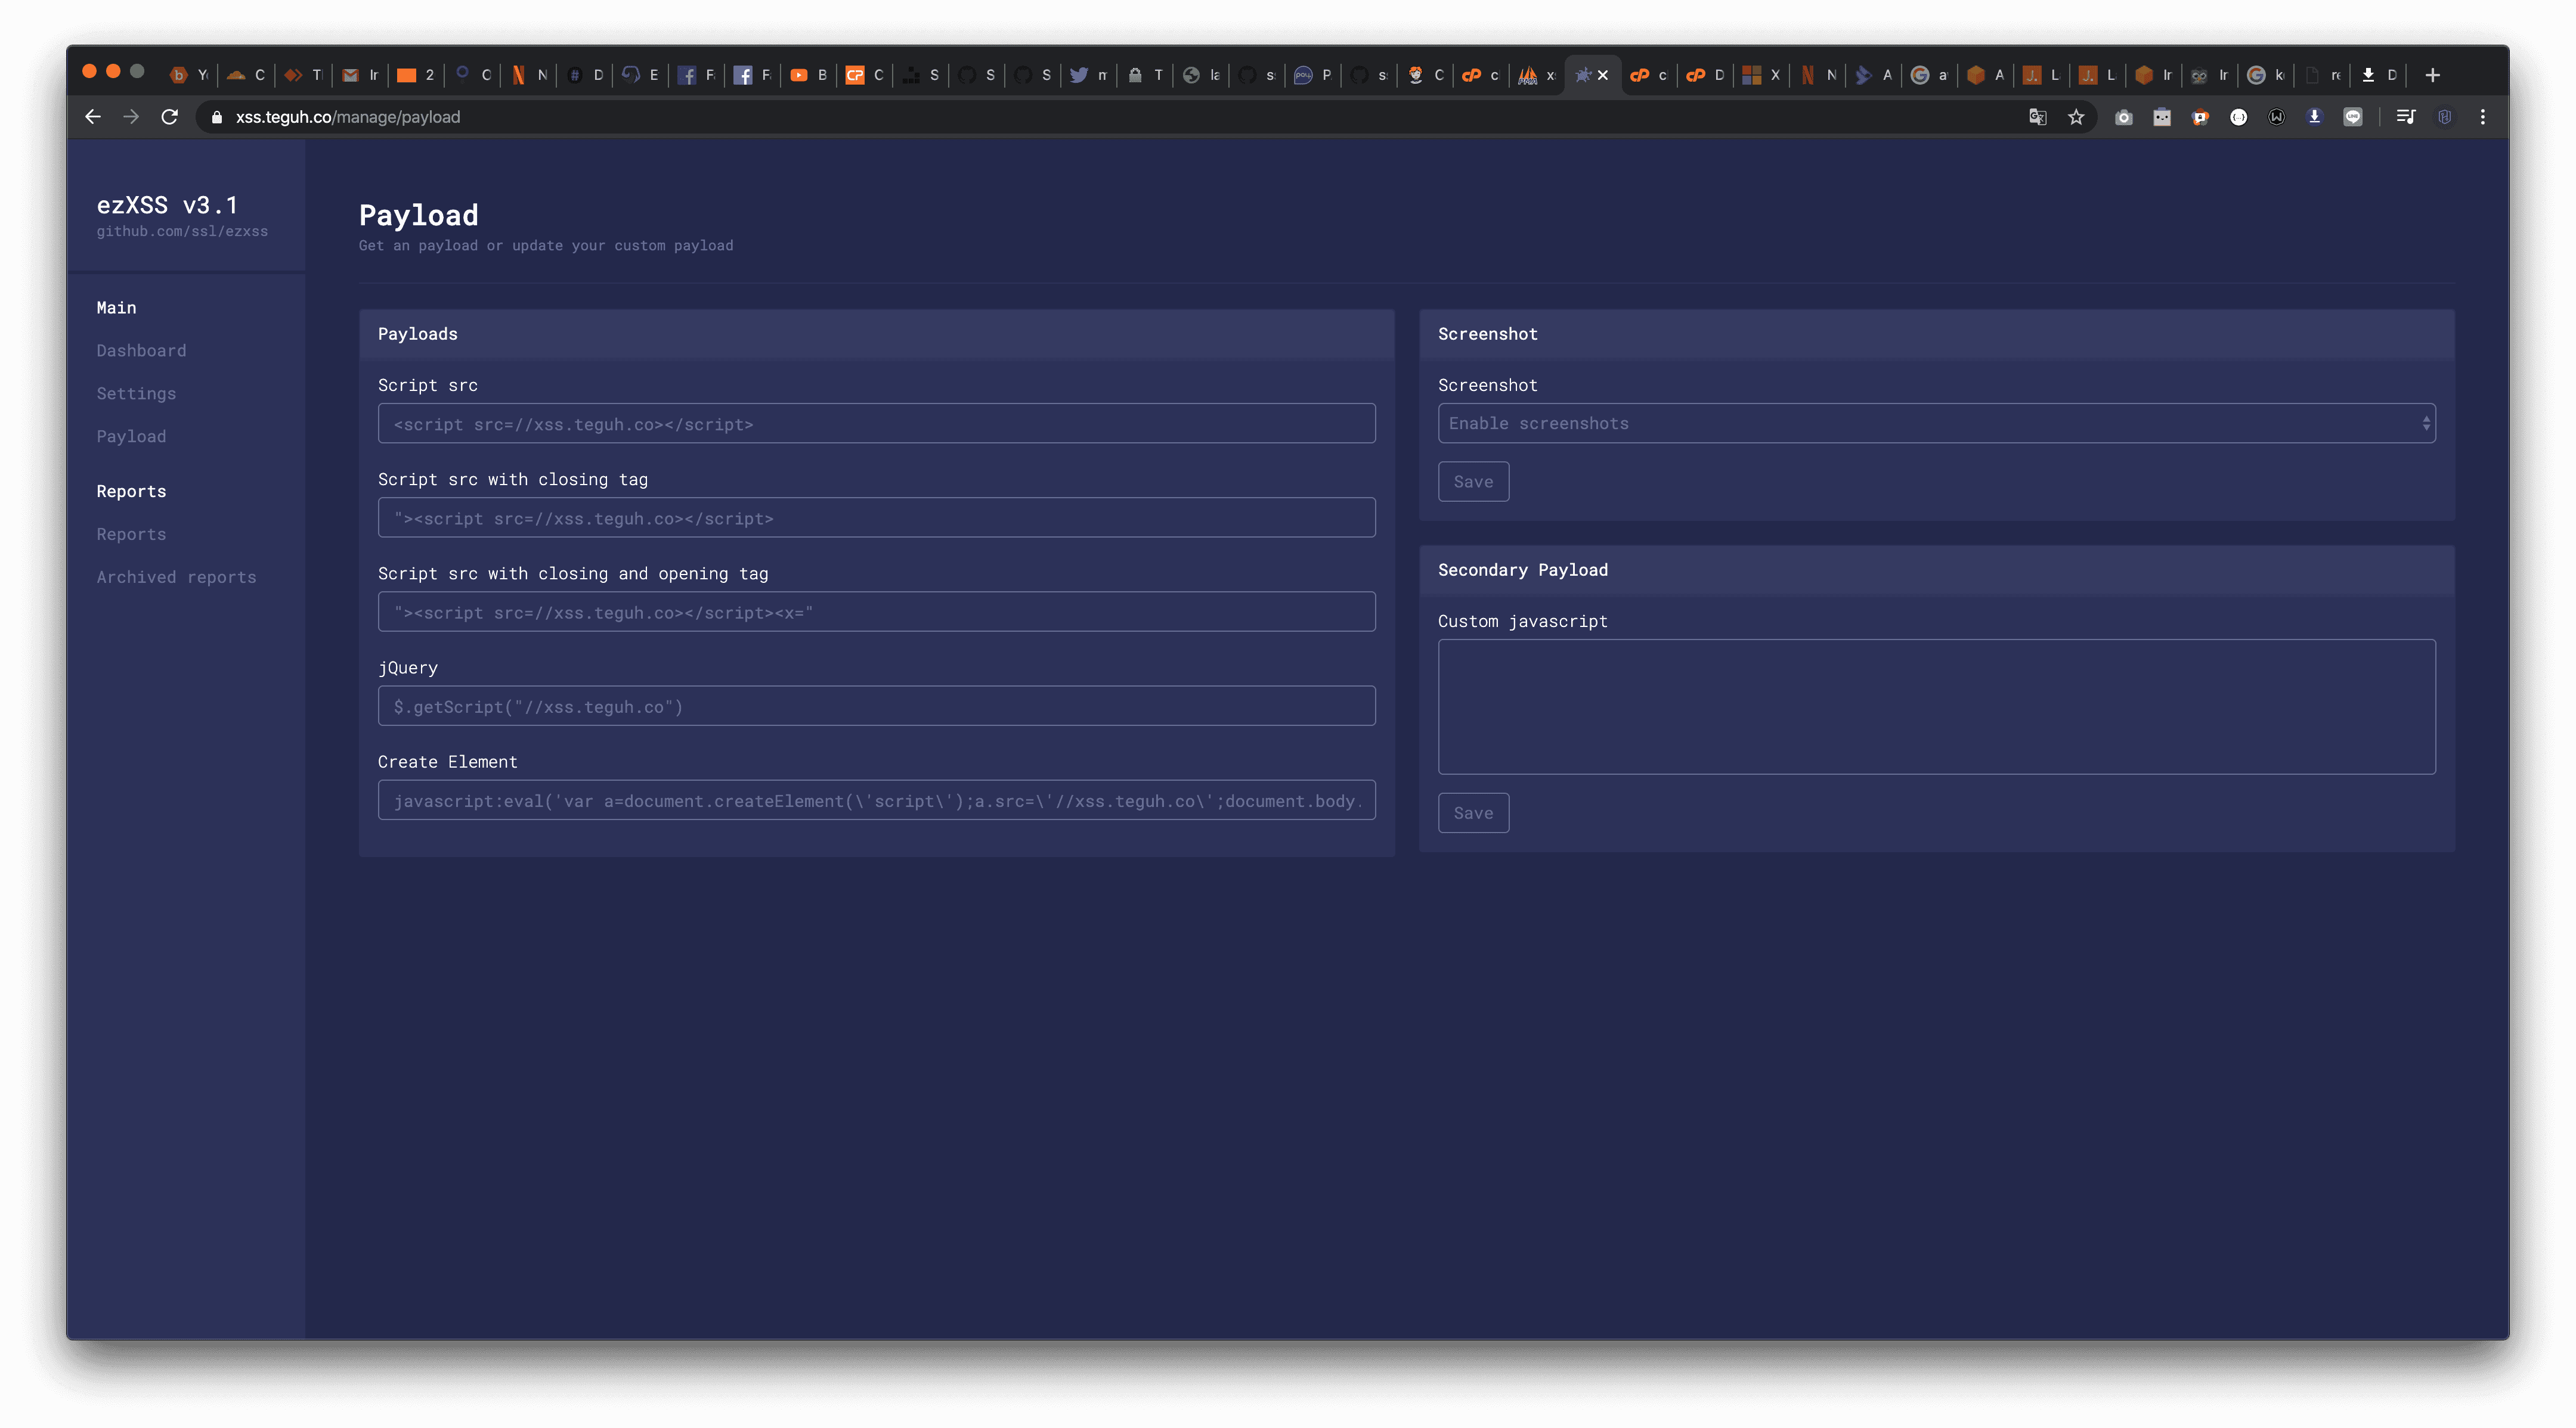Screen dimensions: 2576x1428
Task: Save the Secondary Payload custom javascript
Action: [1473, 814]
